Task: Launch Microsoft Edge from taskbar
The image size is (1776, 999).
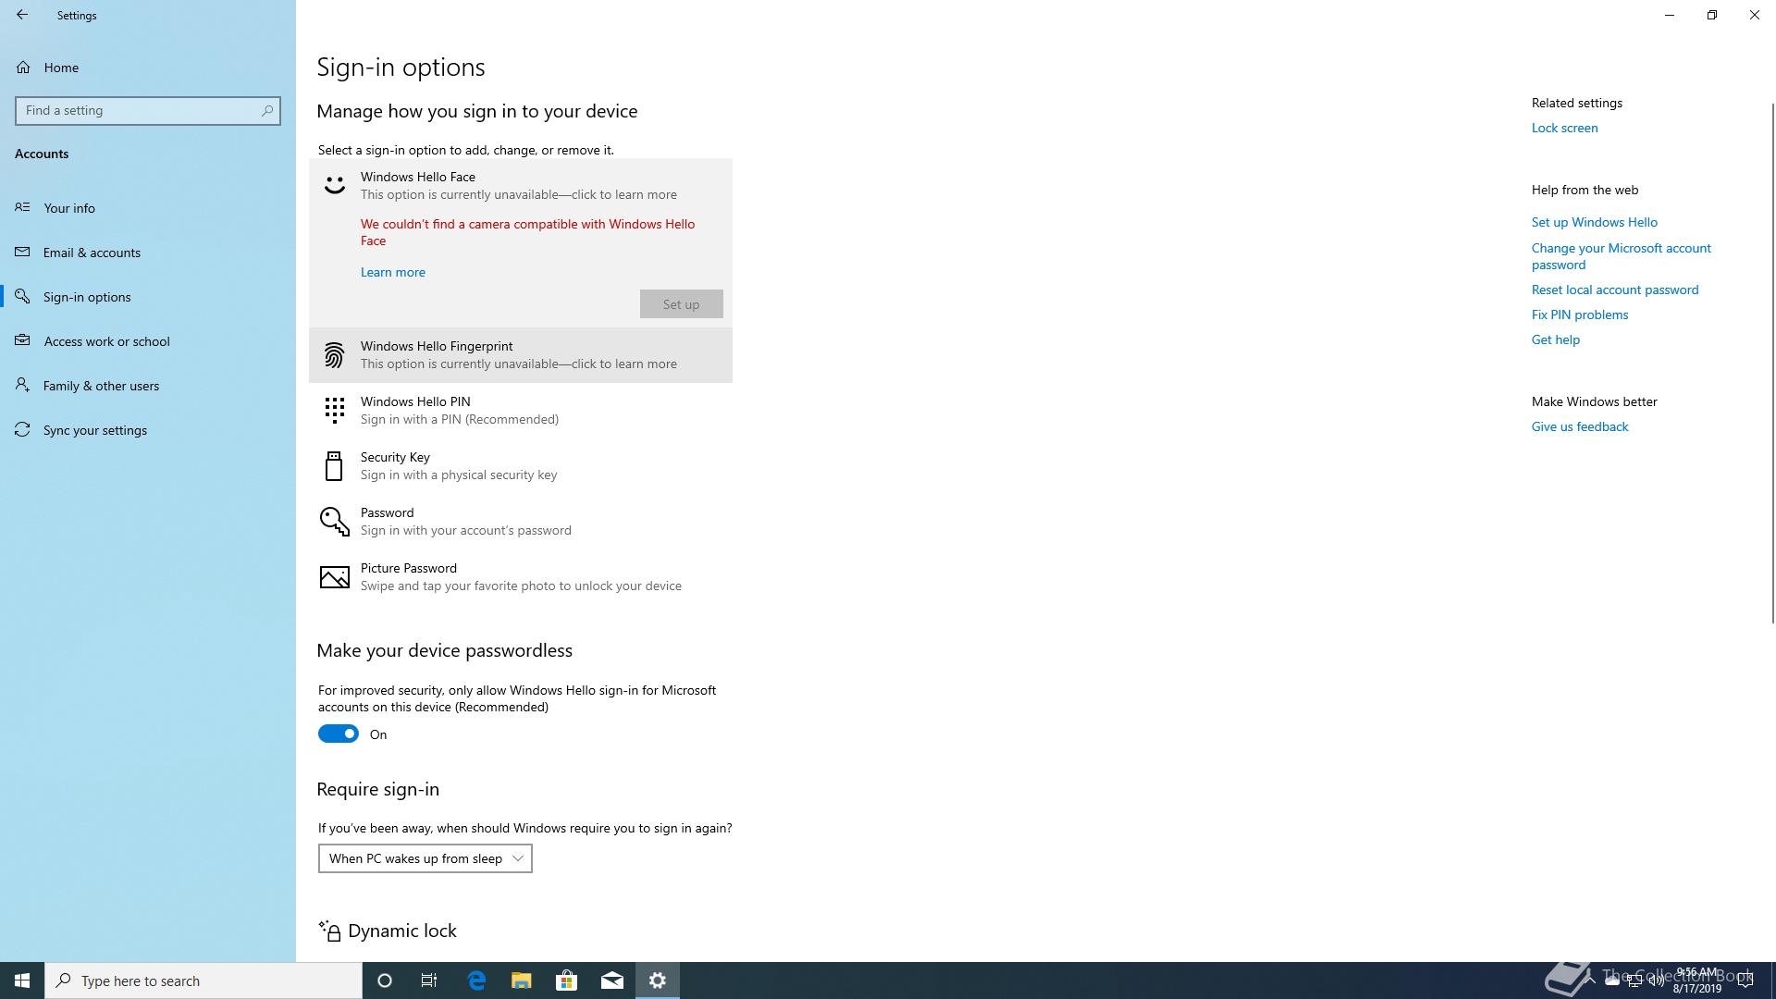Action: coord(476,980)
